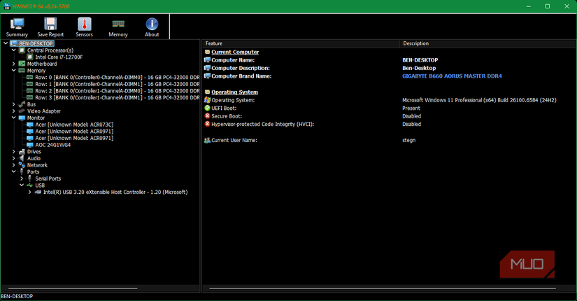Collapse the Memory tree node
Screen dimensions: 577x301
pyautogui.click(x=13, y=71)
